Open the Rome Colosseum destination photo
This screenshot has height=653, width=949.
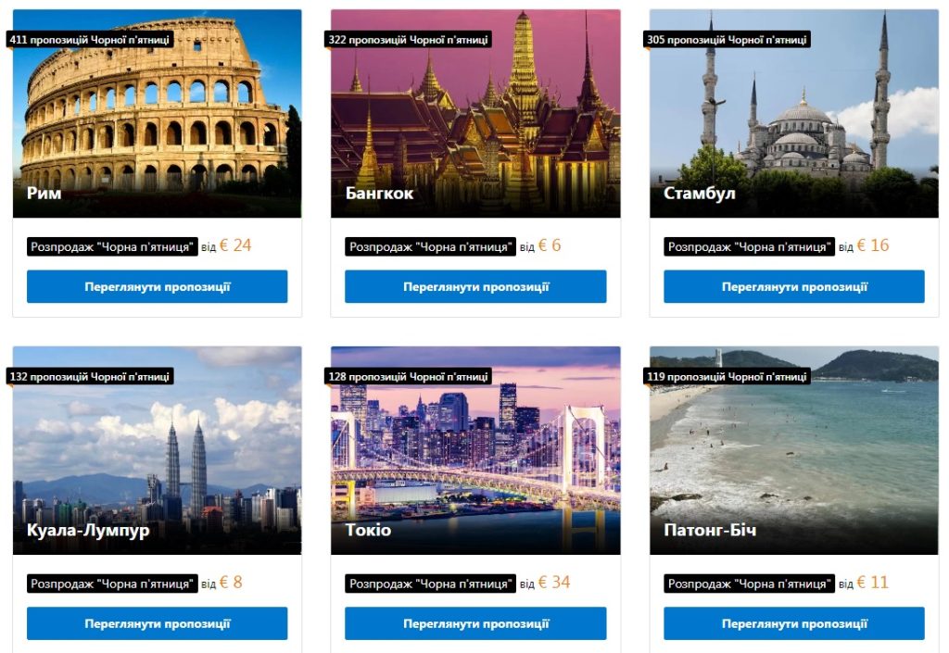coord(157,113)
